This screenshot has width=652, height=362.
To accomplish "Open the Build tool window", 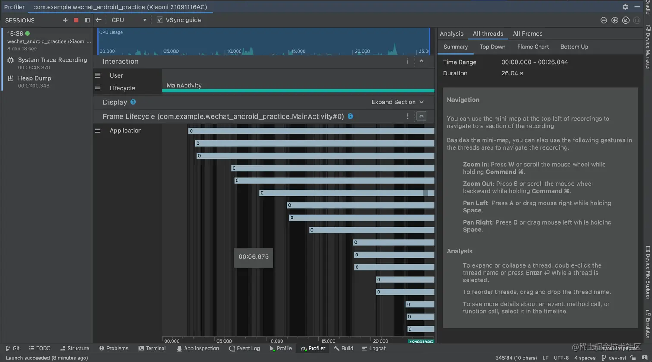I will (x=343, y=348).
